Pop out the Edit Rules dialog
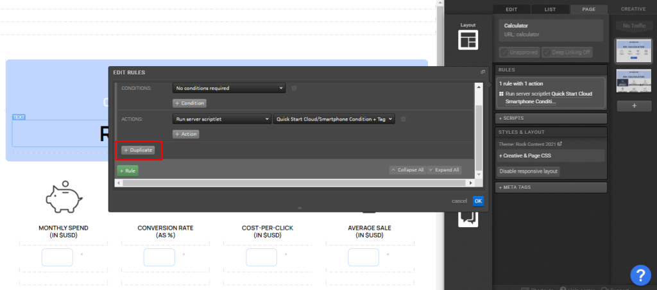 [482, 72]
